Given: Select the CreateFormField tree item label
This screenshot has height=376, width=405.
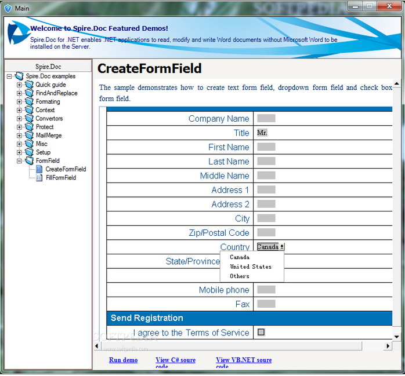Looking at the screenshot, I should pyautogui.click(x=66, y=169).
